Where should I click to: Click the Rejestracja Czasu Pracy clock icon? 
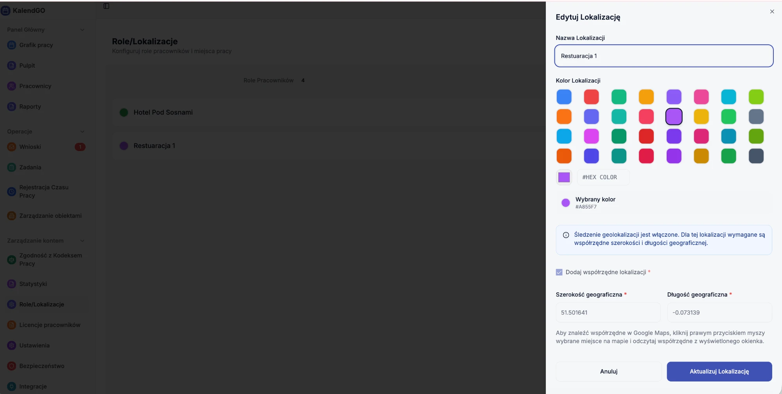point(12,191)
